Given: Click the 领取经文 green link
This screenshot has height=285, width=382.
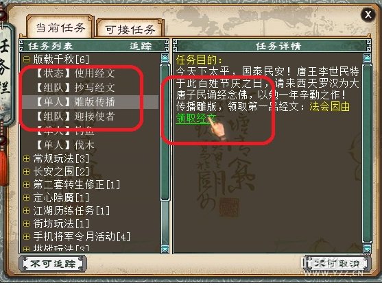Looking at the screenshot, I should (x=196, y=119).
